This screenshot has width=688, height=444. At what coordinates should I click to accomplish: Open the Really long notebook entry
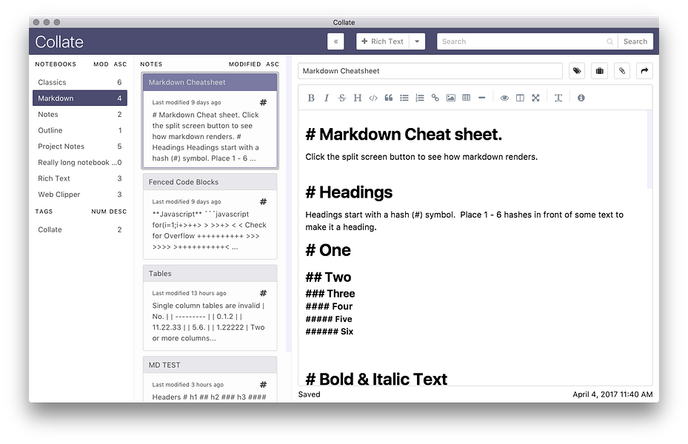click(80, 162)
